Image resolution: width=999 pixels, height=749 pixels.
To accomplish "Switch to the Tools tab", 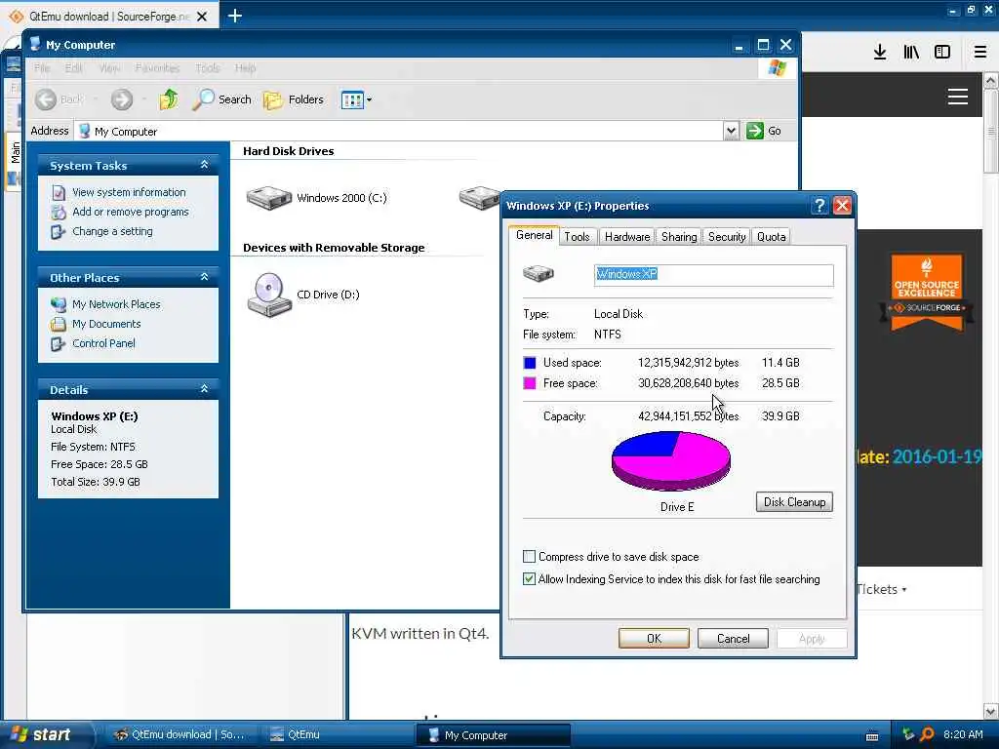I will 578,237.
